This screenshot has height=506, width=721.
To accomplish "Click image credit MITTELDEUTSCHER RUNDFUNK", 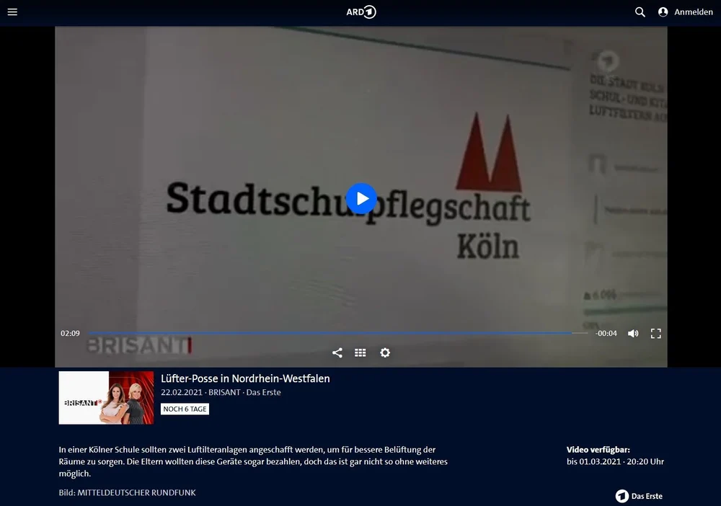I will pyautogui.click(x=136, y=493).
